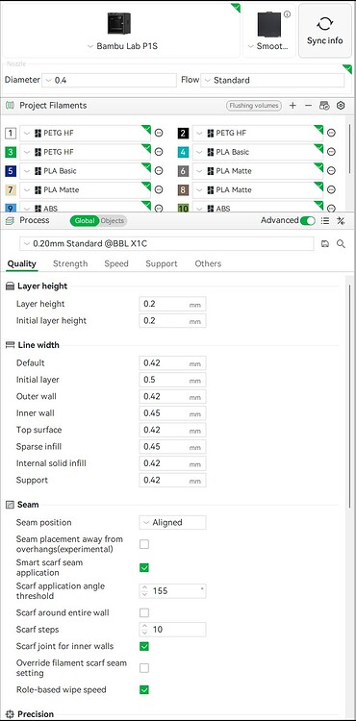Viewport: 356px width, 721px height.
Task: Open filament 4 PLA Basic dropdown
Action: point(258,152)
